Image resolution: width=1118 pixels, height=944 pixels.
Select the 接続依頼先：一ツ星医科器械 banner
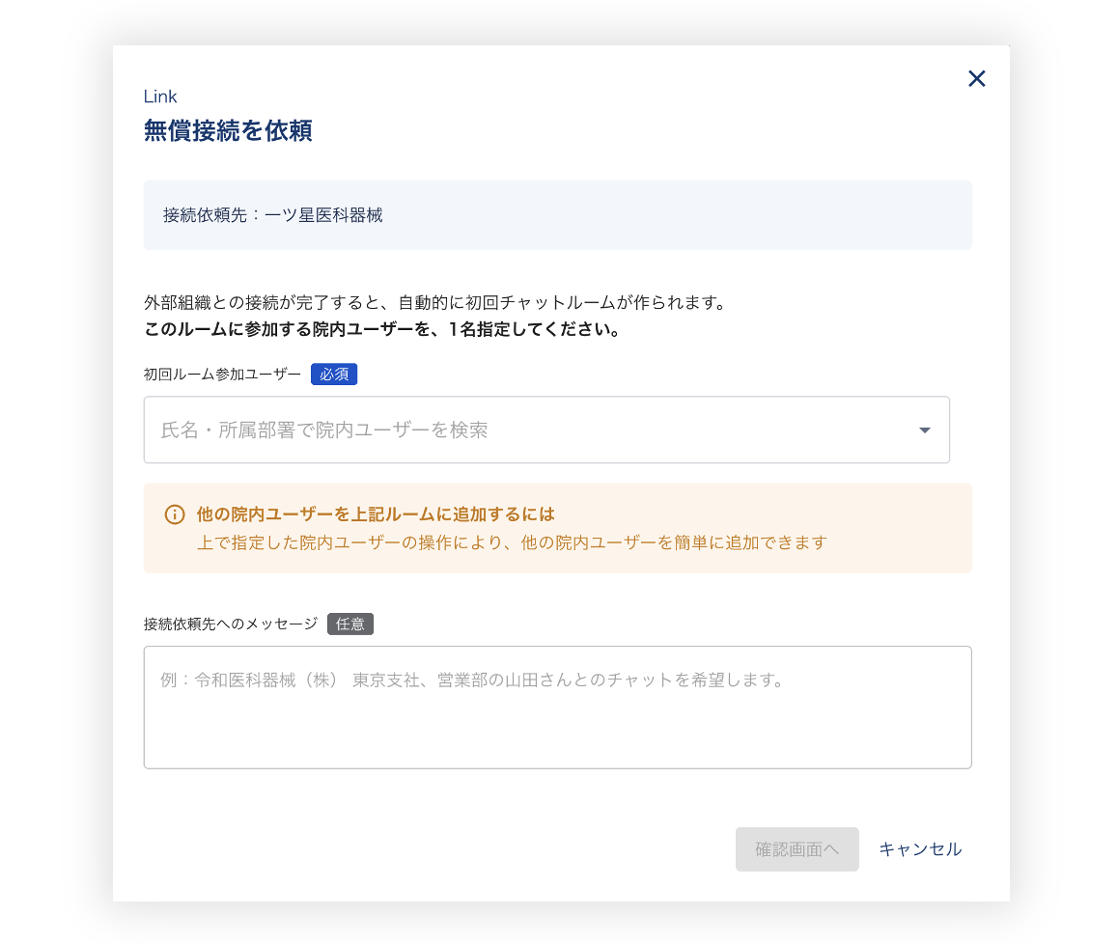point(557,215)
